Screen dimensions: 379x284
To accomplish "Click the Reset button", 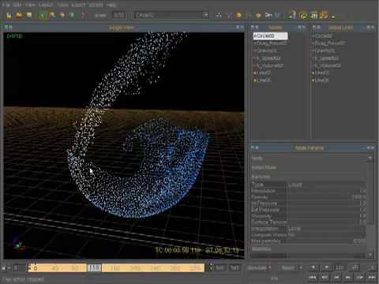I will click(x=287, y=267).
